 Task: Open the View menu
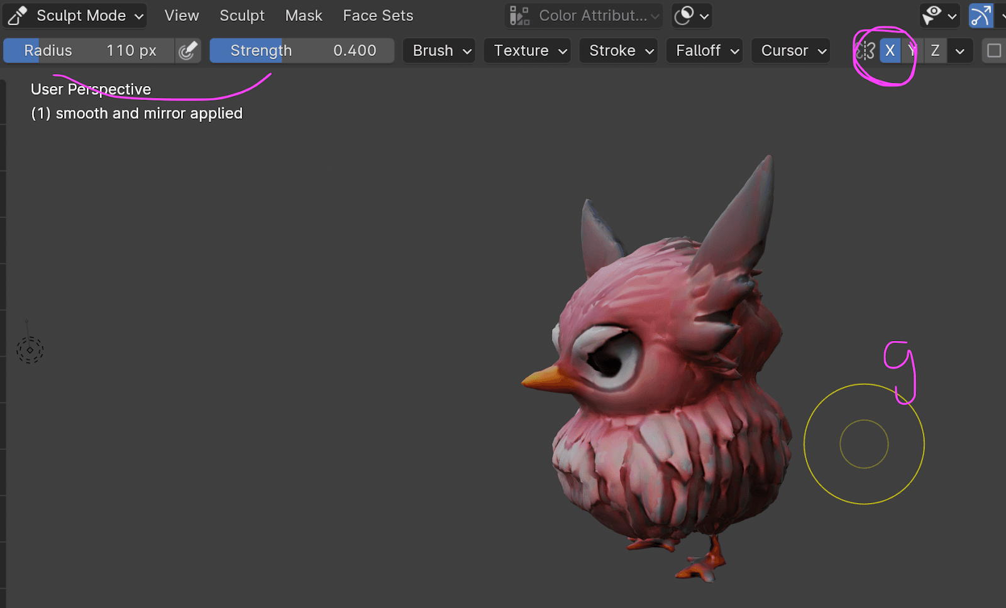point(182,16)
